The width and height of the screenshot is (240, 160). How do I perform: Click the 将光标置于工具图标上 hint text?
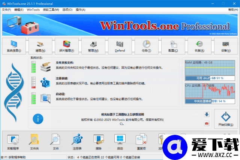pyautogui.click(x=123, y=115)
